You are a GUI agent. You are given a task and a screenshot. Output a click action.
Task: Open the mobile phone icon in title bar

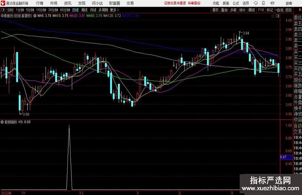click(263, 3)
